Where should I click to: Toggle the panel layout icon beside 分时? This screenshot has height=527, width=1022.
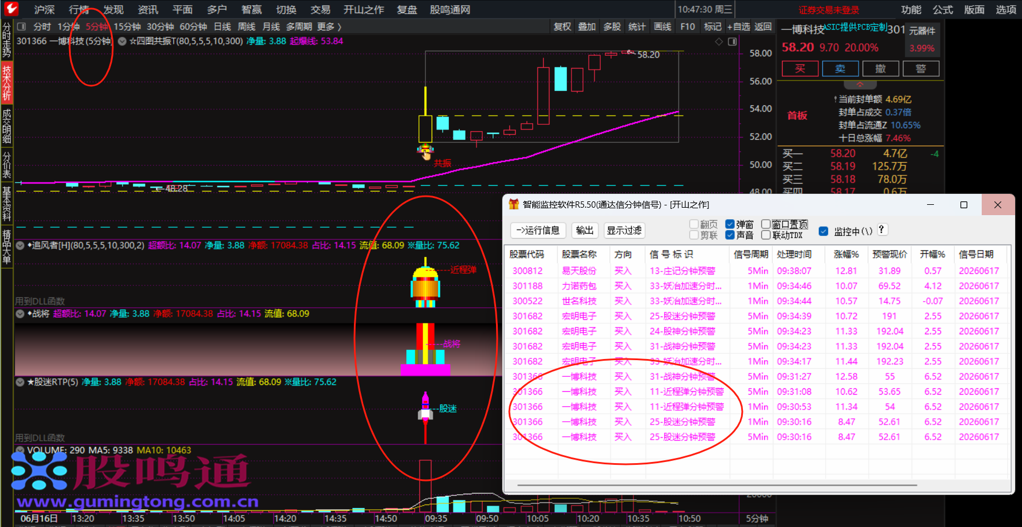22,26
